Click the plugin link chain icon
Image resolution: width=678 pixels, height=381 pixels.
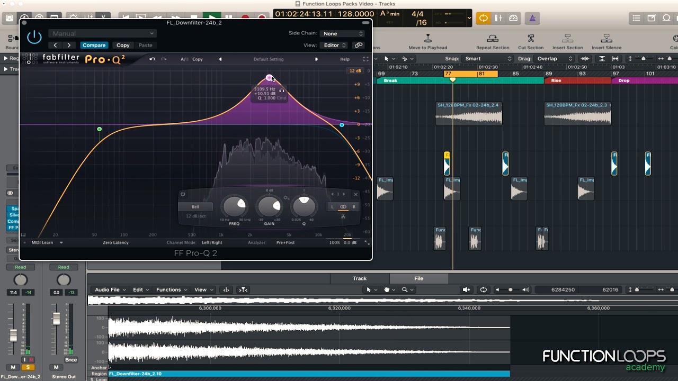[x=359, y=46]
